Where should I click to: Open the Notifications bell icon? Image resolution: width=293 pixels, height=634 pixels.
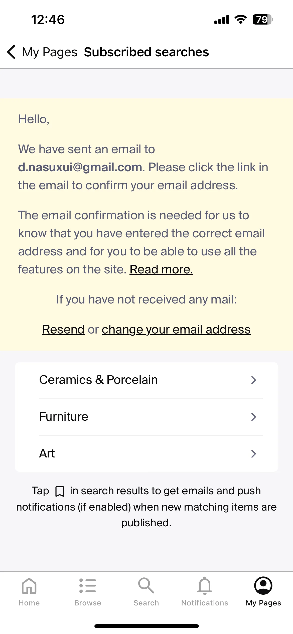point(205,586)
